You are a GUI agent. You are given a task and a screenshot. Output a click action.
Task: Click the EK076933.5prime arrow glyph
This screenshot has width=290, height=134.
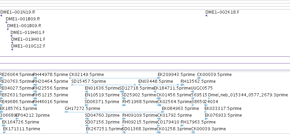coord(207,119)
